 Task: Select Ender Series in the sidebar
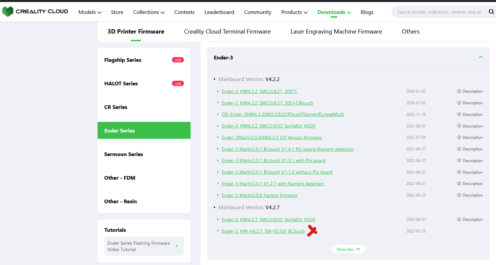click(144, 131)
